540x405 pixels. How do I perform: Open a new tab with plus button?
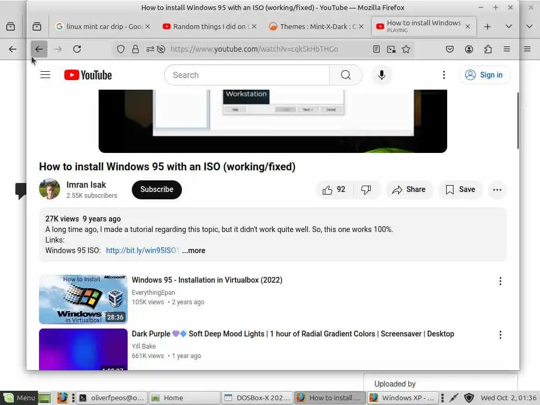coord(487,26)
